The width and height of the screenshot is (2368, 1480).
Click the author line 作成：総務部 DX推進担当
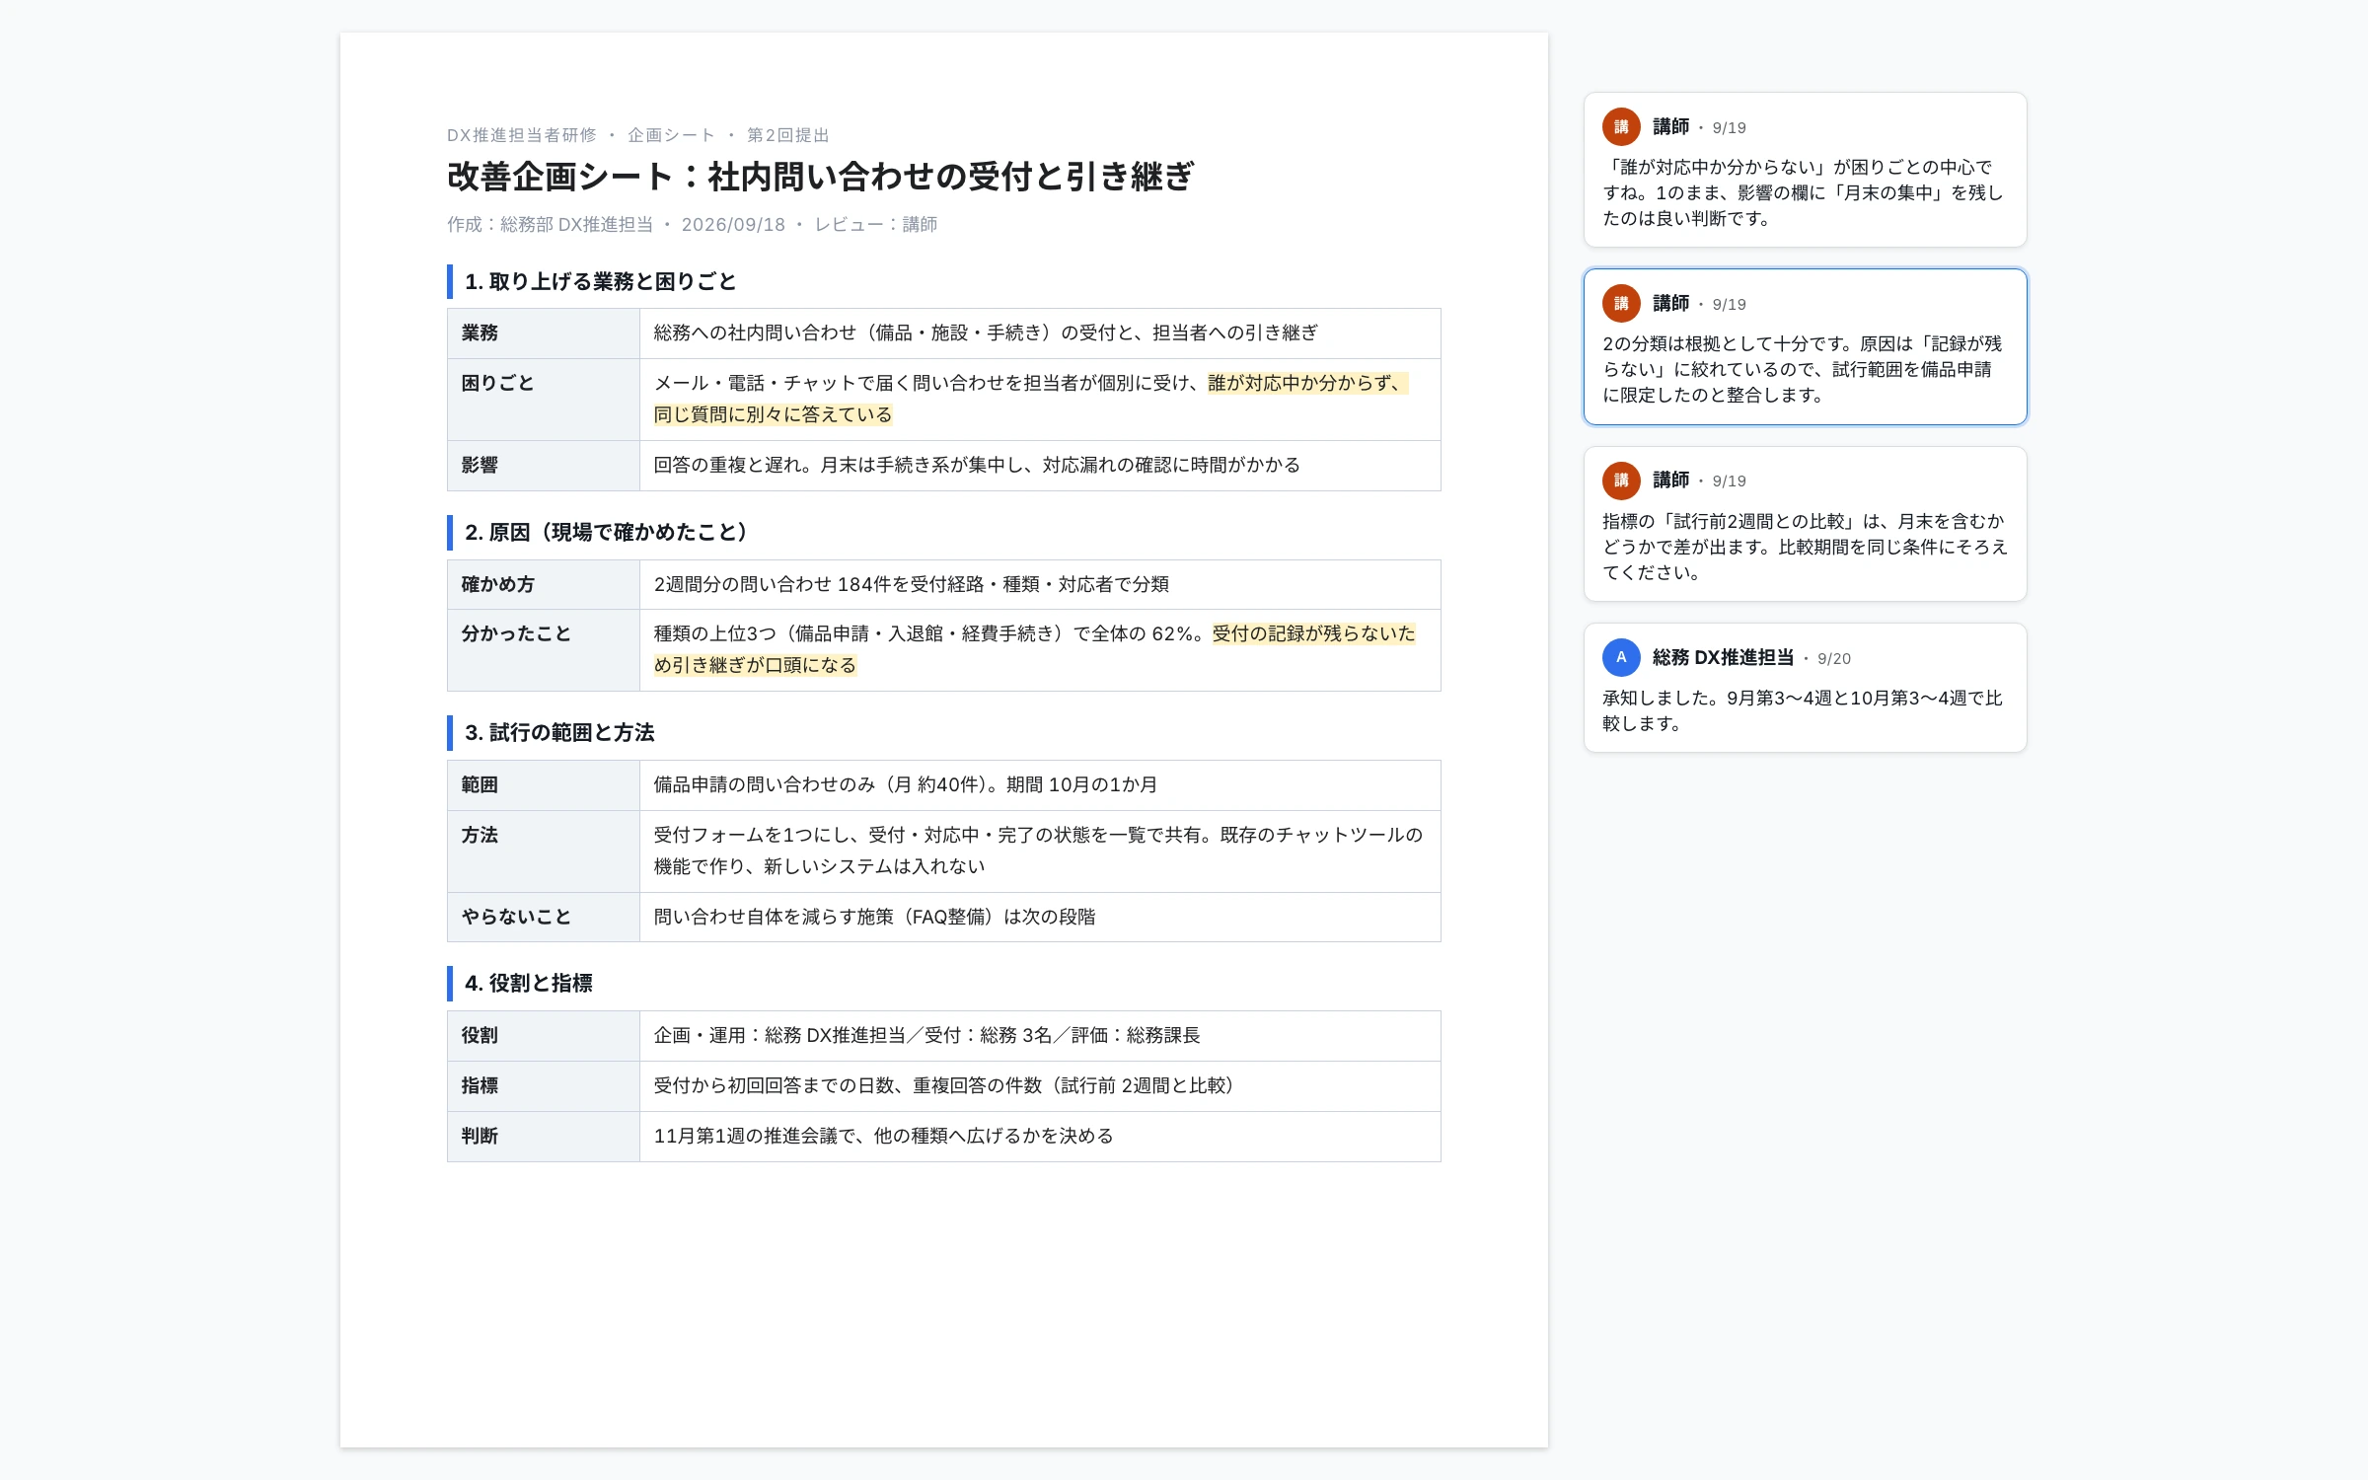551,225
